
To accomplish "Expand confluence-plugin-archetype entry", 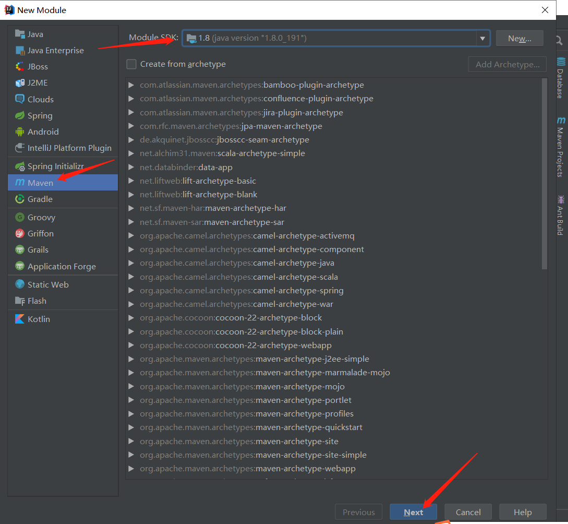I will pyautogui.click(x=131, y=99).
